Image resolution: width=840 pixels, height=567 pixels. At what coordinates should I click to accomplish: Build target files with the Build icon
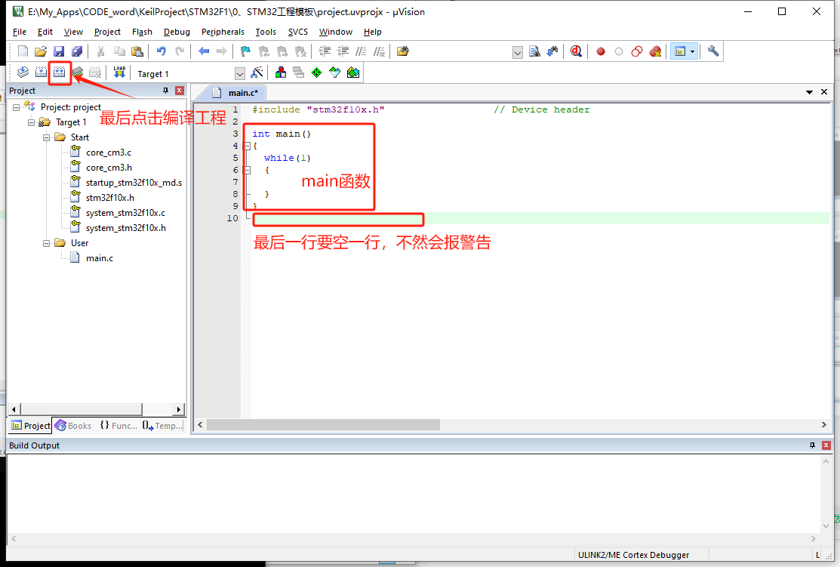41,72
